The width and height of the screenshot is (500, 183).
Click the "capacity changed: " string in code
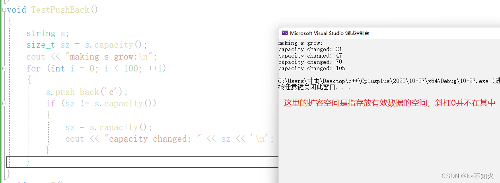151,139
